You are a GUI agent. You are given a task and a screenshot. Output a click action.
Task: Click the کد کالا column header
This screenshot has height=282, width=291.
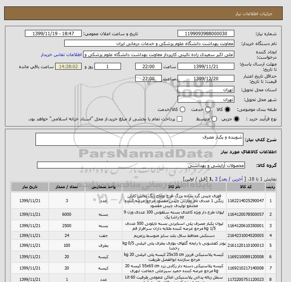point(246,187)
